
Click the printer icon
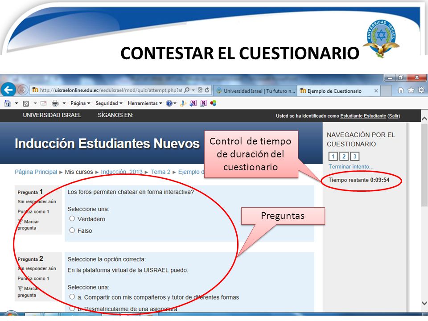click(55, 103)
